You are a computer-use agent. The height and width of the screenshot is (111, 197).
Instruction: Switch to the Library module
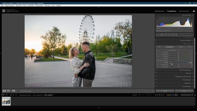[159, 11]
